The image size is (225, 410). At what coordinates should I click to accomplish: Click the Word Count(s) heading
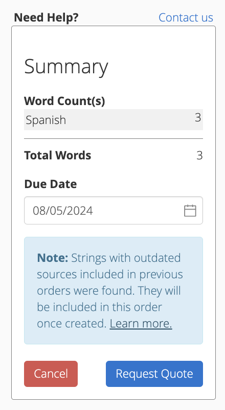coord(64,101)
